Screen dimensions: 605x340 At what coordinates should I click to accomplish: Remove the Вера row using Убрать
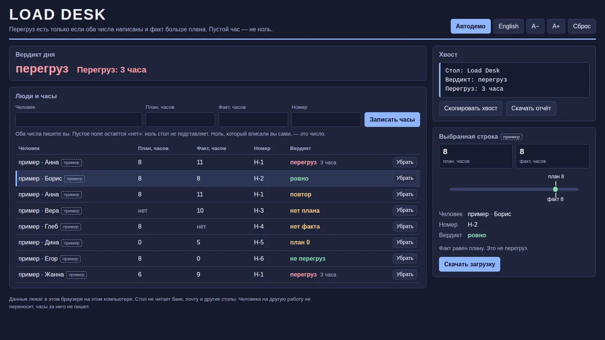pos(405,210)
